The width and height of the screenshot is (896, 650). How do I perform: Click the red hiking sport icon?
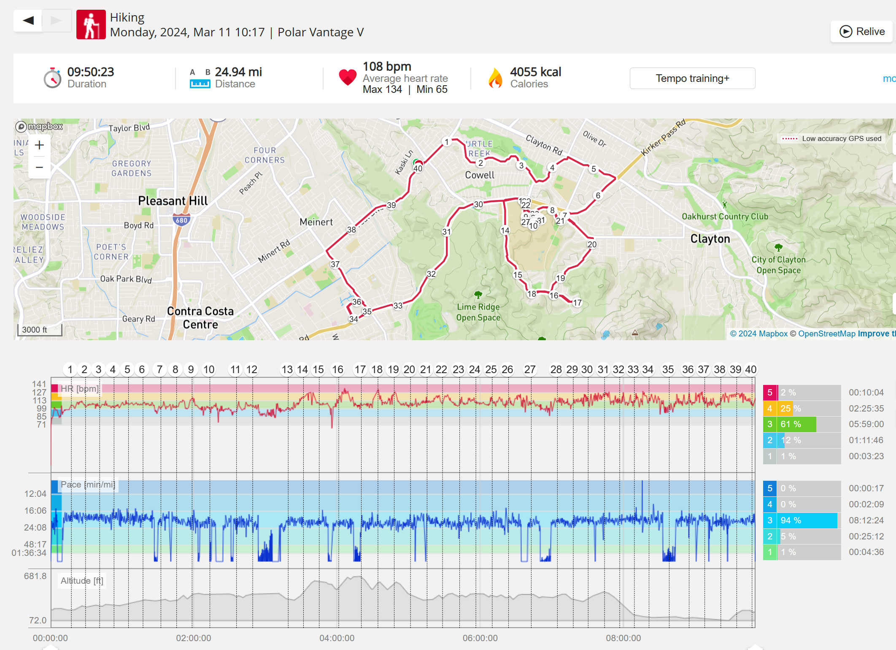(x=91, y=24)
